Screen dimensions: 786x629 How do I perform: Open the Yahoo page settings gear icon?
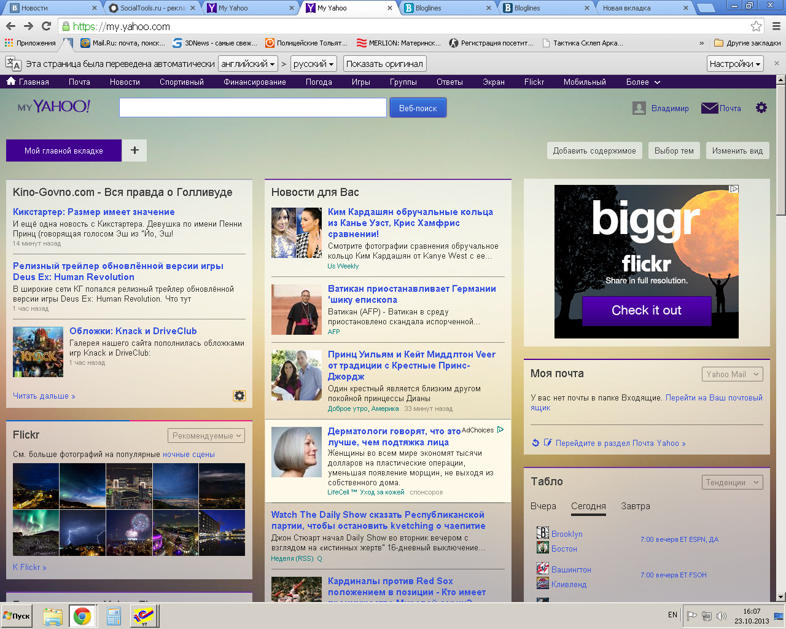point(761,108)
